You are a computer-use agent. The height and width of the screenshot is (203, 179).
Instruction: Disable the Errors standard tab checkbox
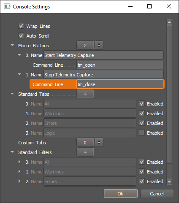(142, 123)
